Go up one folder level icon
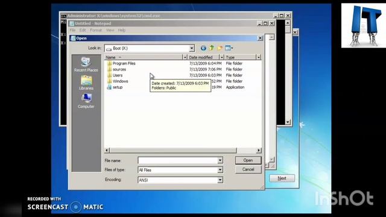The image size is (386, 217). [212, 48]
